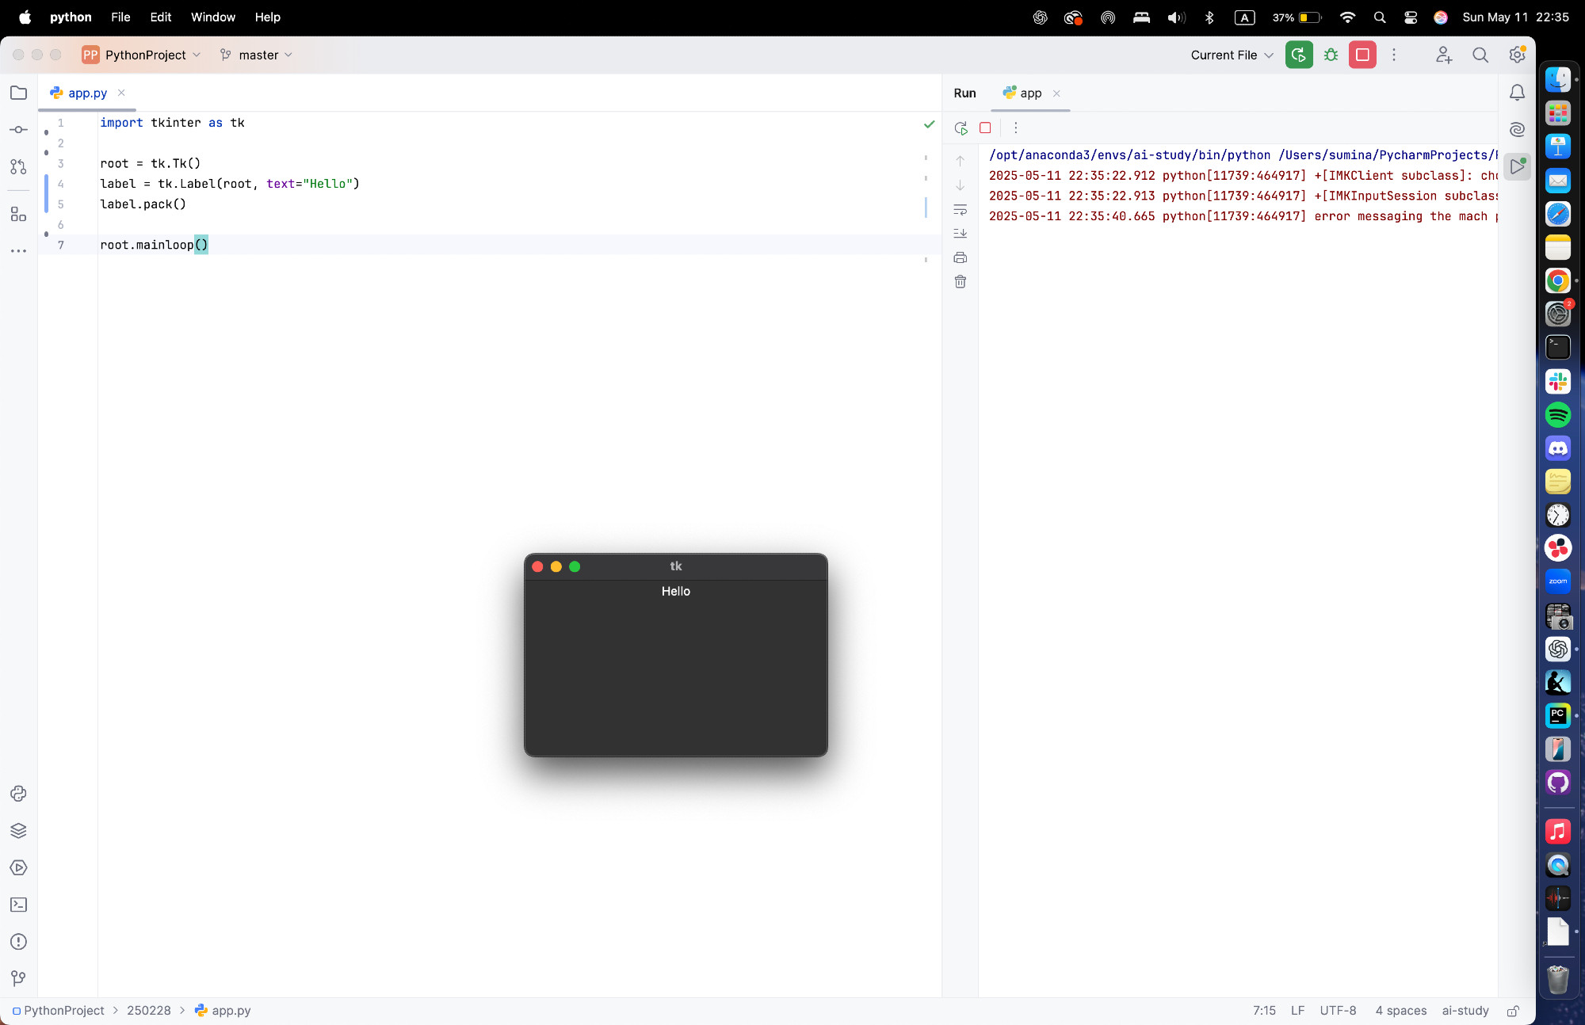Toggle scroll to end in Run console
Viewport: 1585px width, 1025px height.
(960, 234)
